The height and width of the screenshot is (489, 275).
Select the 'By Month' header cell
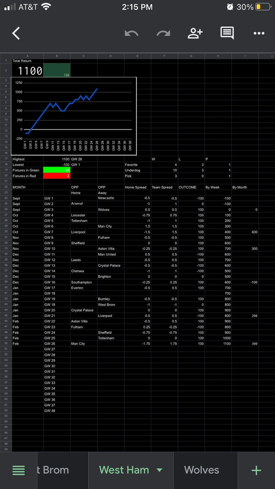tap(245, 187)
